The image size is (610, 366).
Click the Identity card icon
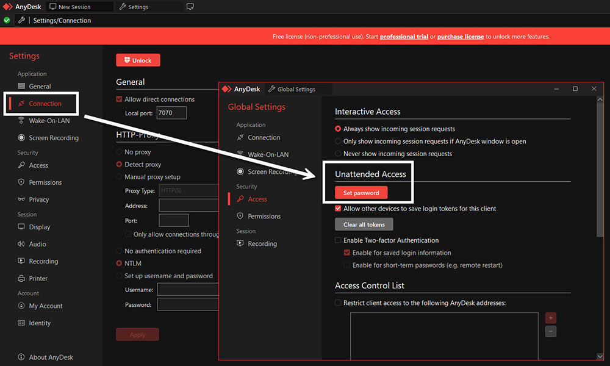(21, 323)
